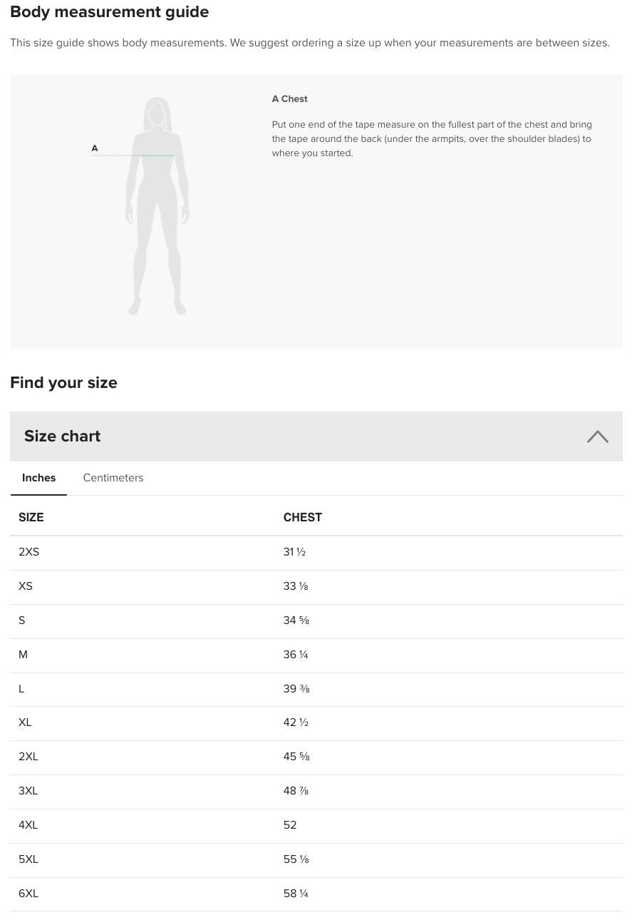The height and width of the screenshot is (920, 632).
Task: Click the CHEST column header
Action: tap(302, 518)
